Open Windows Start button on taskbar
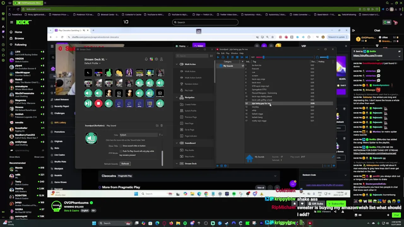Viewport: 404px width, 227px height. [94, 223]
